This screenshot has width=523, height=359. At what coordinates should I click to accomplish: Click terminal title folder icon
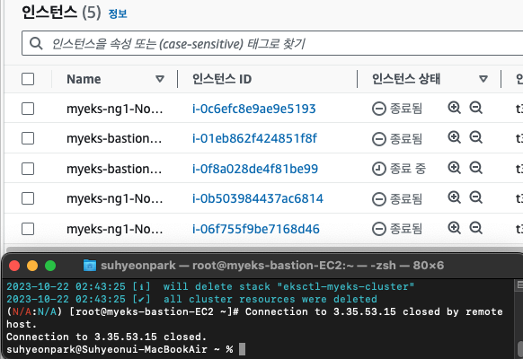tap(89, 266)
